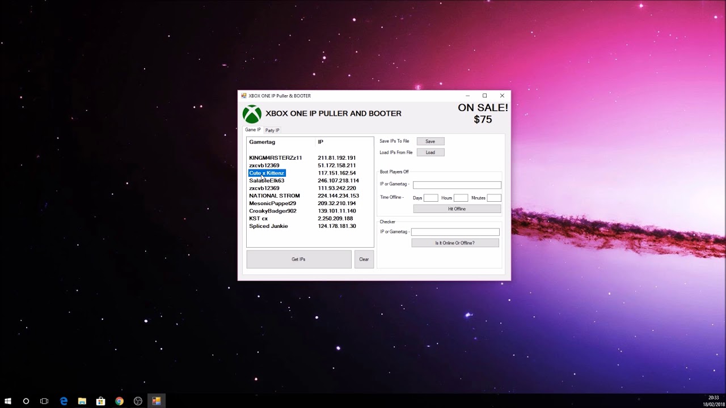This screenshot has height=408, width=726.
Task: Close the XBOX ONE IP Puller window
Action: tap(502, 96)
